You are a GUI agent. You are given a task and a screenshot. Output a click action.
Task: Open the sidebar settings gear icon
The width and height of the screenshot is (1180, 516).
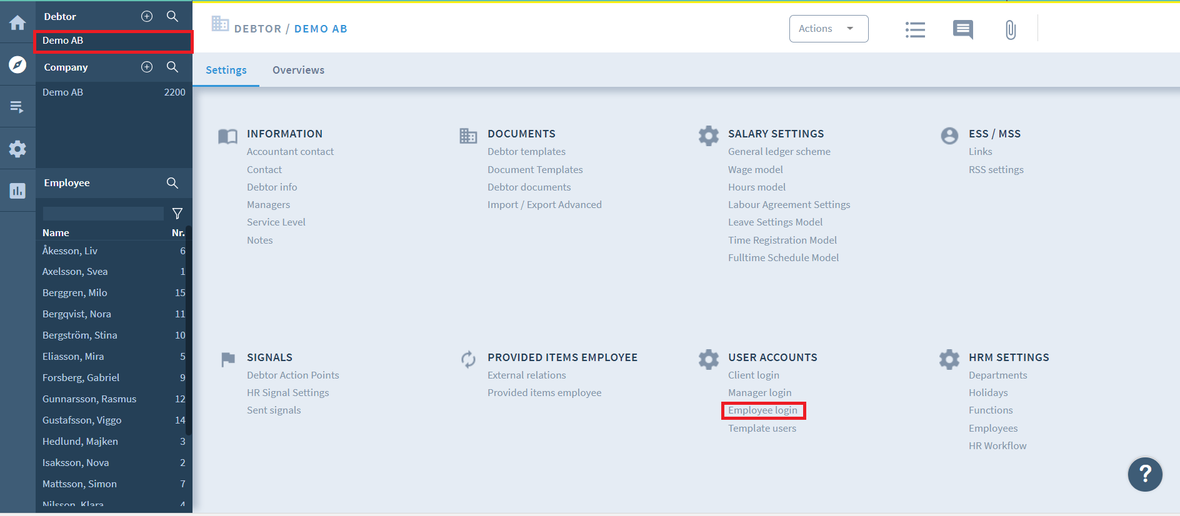[17, 149]
